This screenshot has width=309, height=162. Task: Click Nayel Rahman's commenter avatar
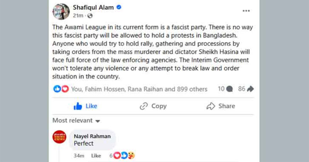coord(59,138)
